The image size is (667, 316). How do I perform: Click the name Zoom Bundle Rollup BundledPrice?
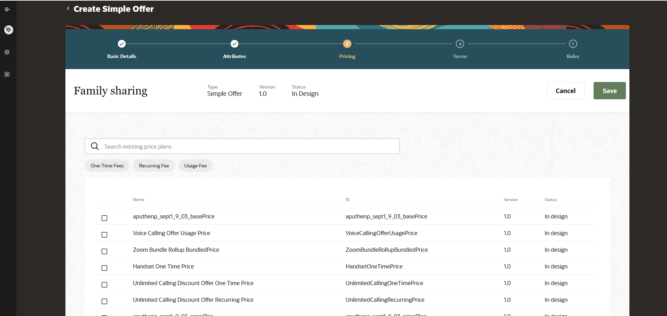tap(176, 250)
